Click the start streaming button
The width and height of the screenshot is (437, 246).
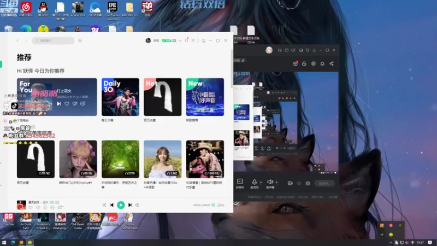click(x=324, y=184)
